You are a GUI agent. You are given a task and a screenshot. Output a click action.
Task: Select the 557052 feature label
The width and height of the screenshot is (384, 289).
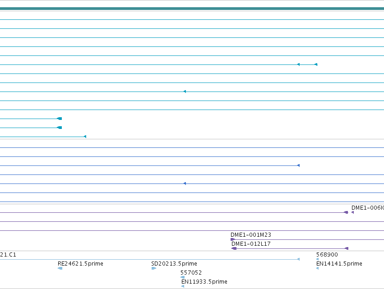(191, 273)
